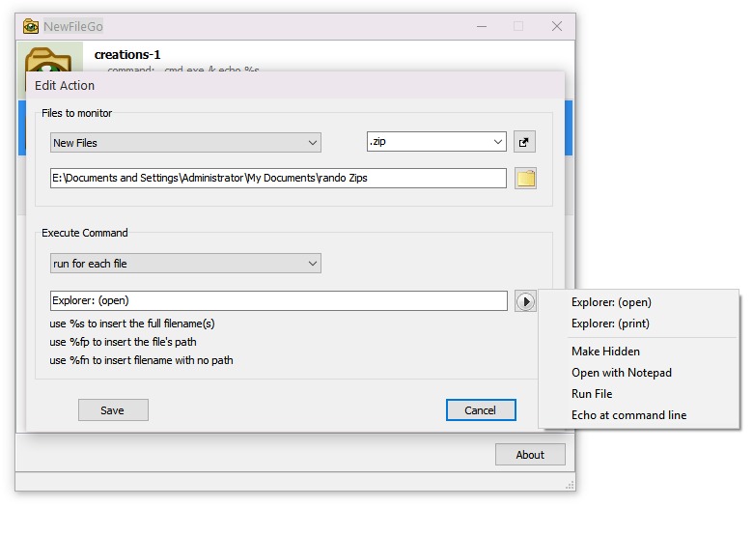Open the .zip file extension combo box
Screen dimensions: 753x535
point(436,143)
